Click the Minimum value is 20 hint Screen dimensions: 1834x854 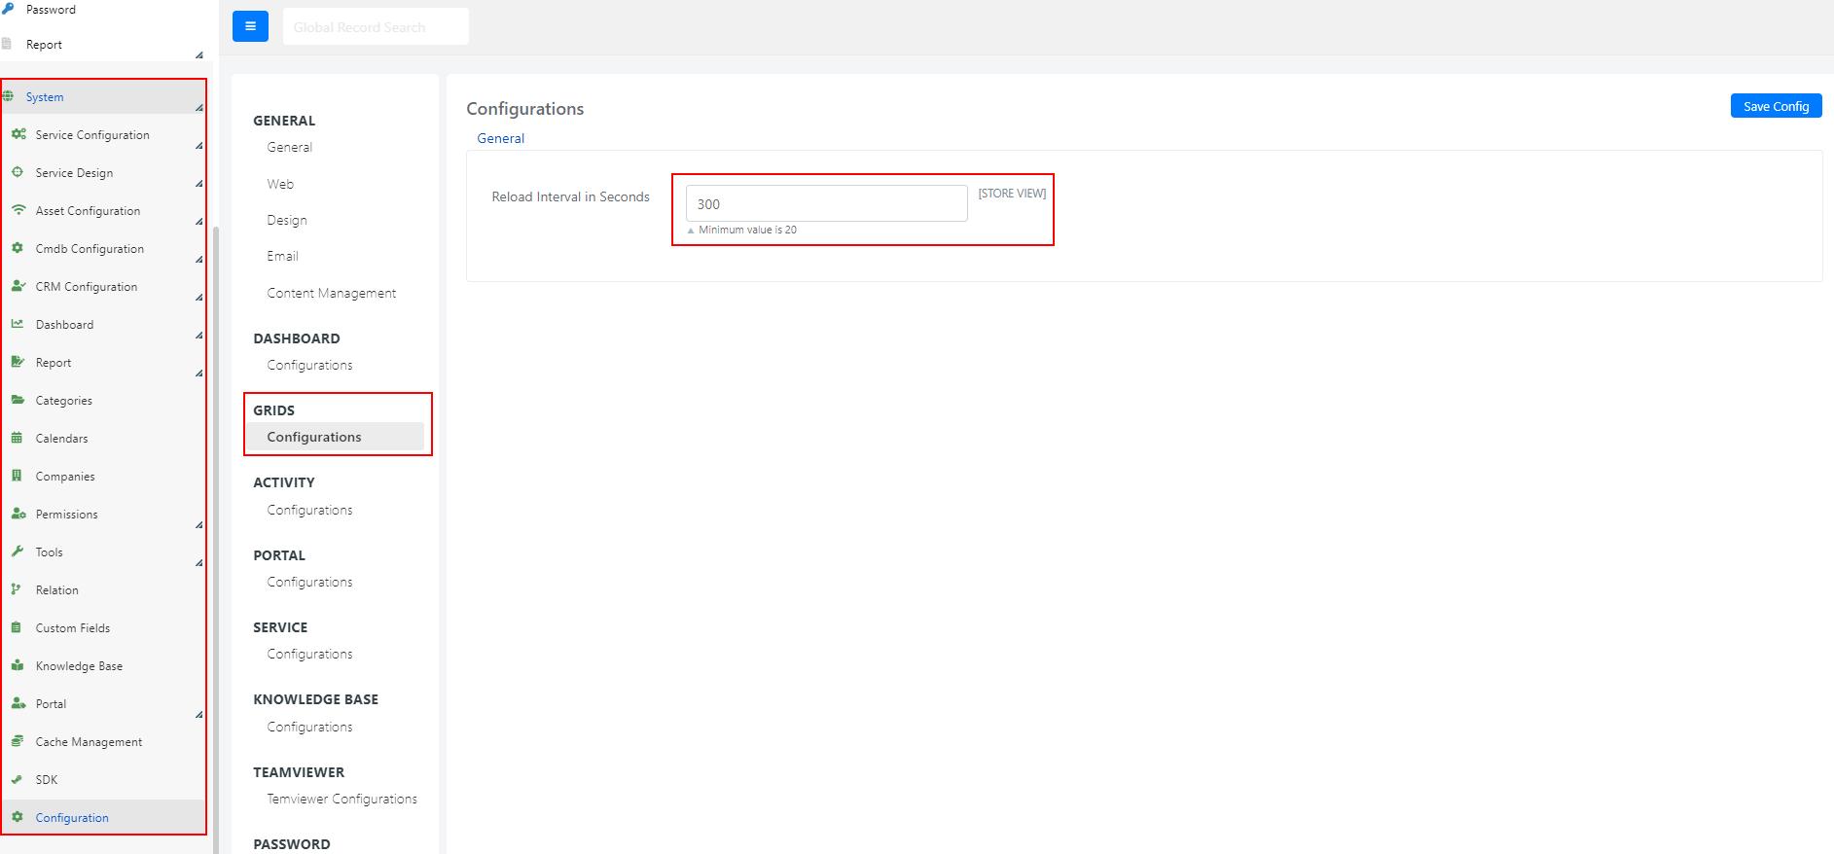click(747, 230)
